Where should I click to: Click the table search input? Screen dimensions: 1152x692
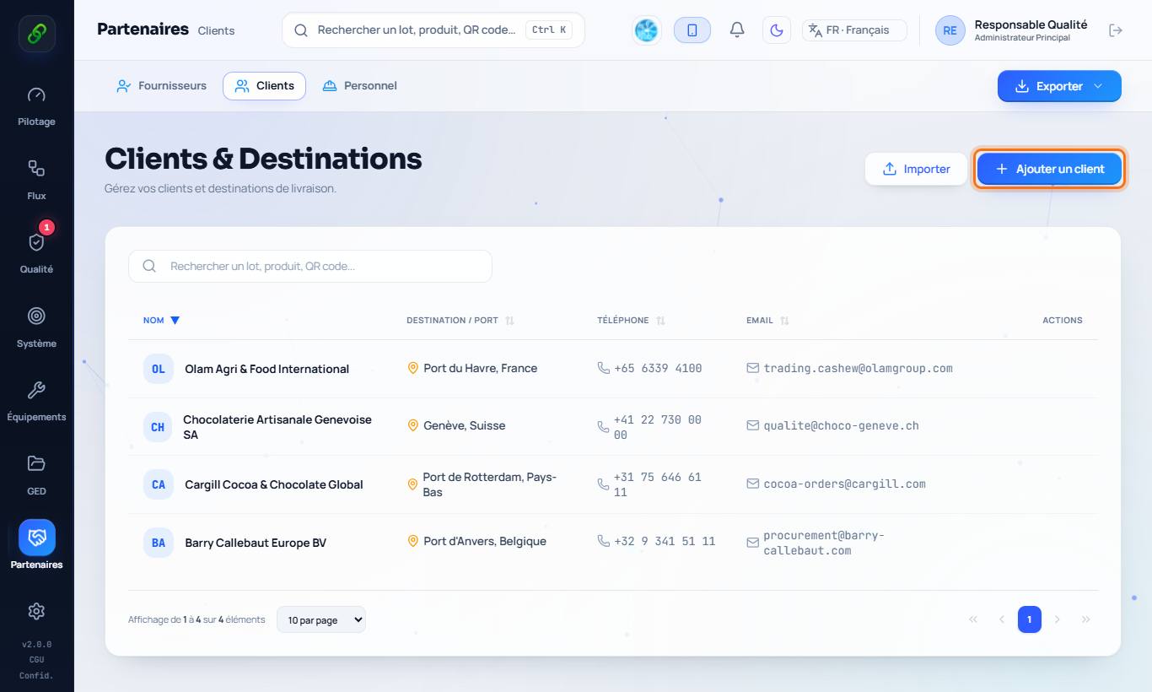(x=310, y=266)
